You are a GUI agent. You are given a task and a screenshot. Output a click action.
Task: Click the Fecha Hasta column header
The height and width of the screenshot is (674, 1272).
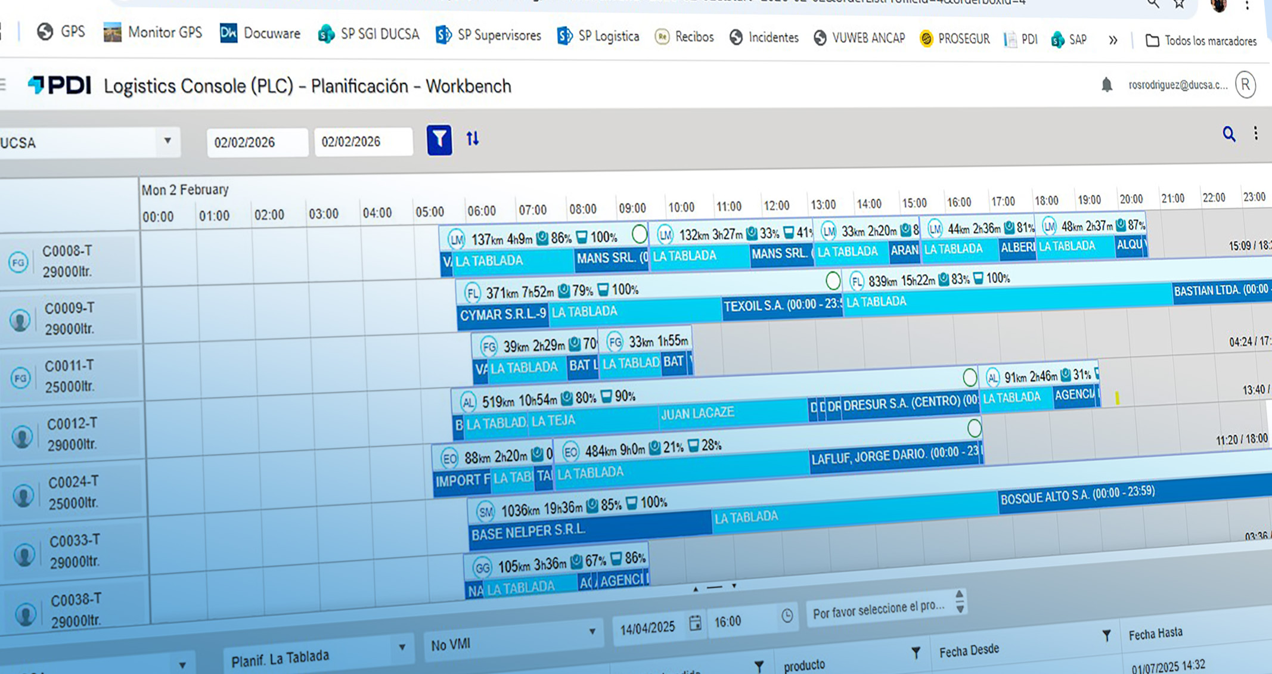pyautogui.click(x=1155, y=634)
